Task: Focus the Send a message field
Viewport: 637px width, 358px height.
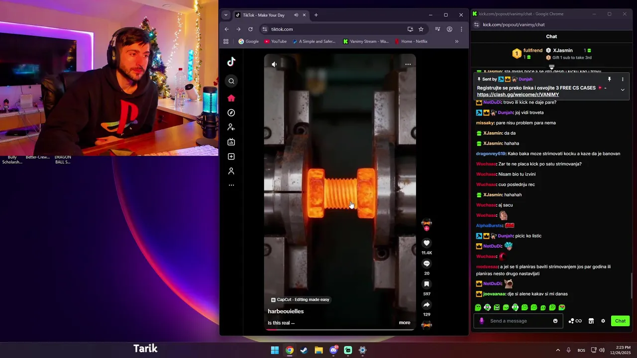Action: point(519,321)
